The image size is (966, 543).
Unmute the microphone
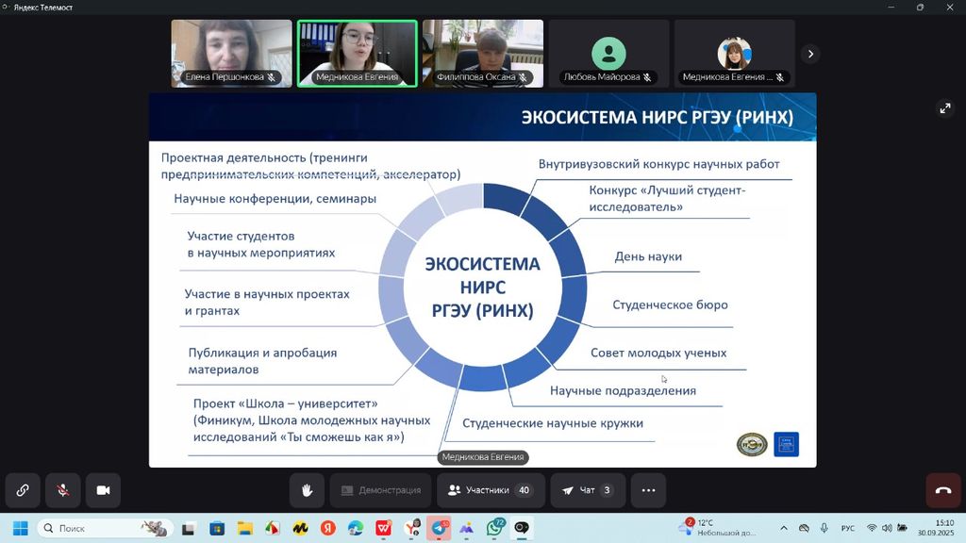[63, 490]
